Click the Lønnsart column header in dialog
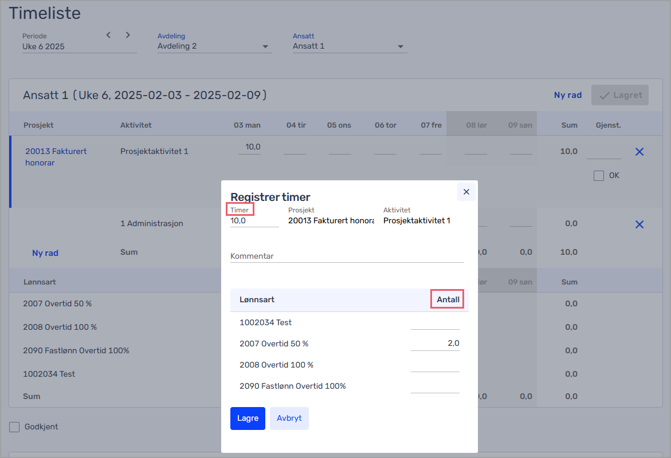671x458 pixels. tap(257, 300)
